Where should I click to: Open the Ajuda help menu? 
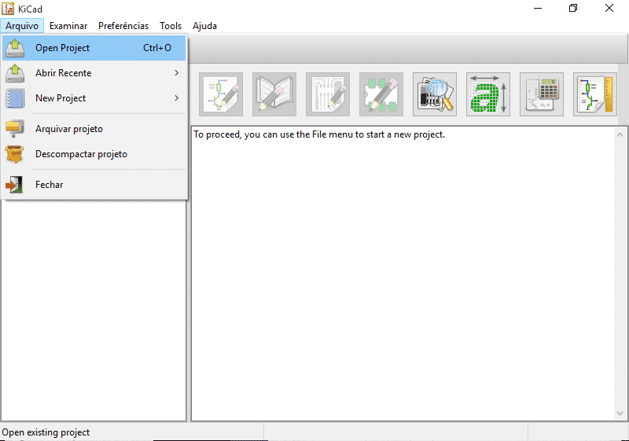coord(204,26)
